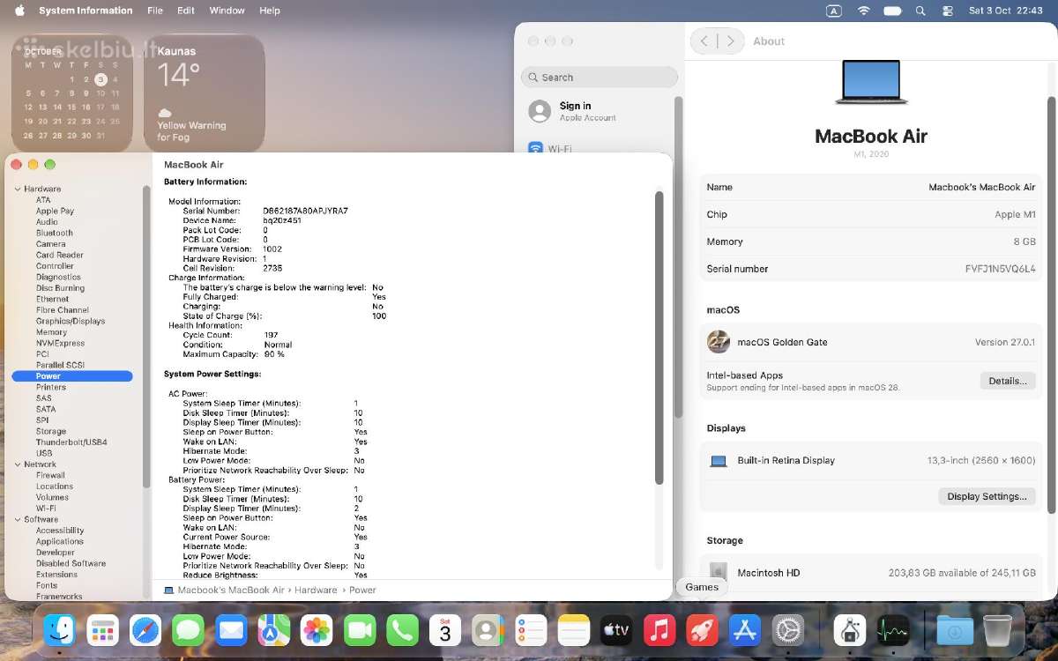Image resolution: width=1058 pixels, height=661 pixels.
Task: Launch Maps from the dock
Action: (273, 630)
